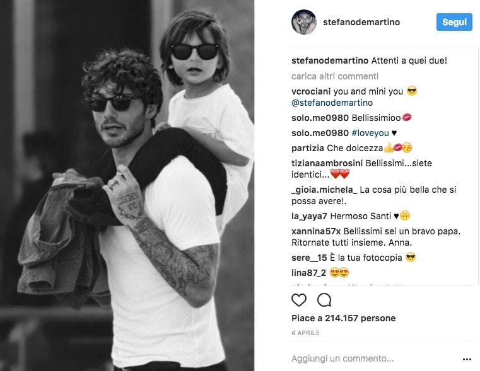Click the @stefanodemartino mention link

(332, 103)
